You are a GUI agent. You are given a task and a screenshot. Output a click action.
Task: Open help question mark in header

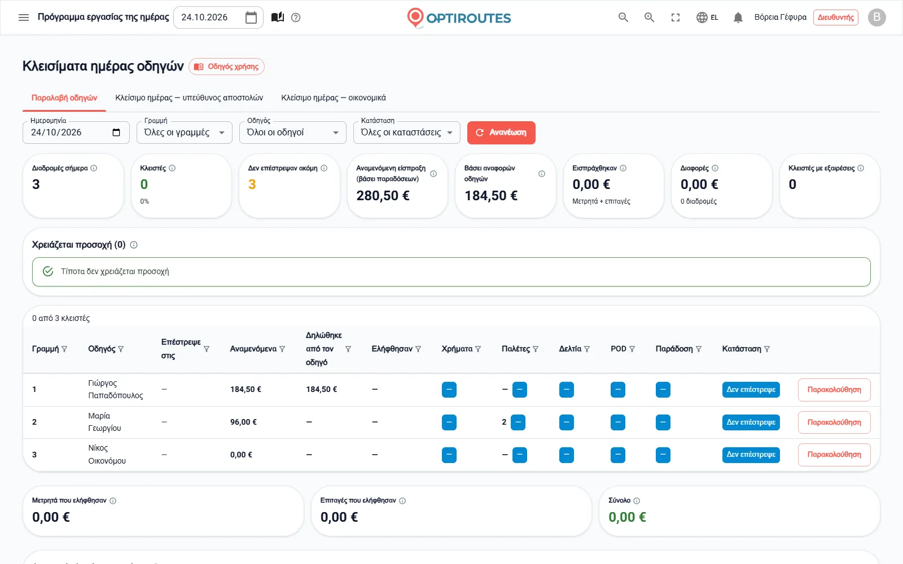[x=296, y=17]
